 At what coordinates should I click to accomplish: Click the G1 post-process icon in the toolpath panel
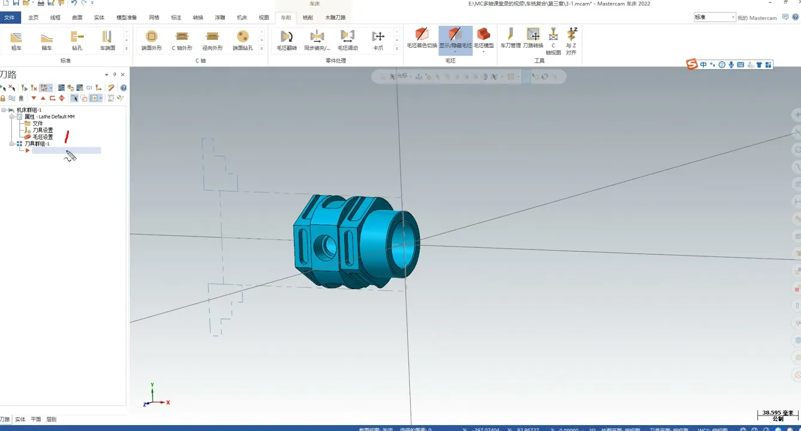pyautogui.click(x=89, y=88)
